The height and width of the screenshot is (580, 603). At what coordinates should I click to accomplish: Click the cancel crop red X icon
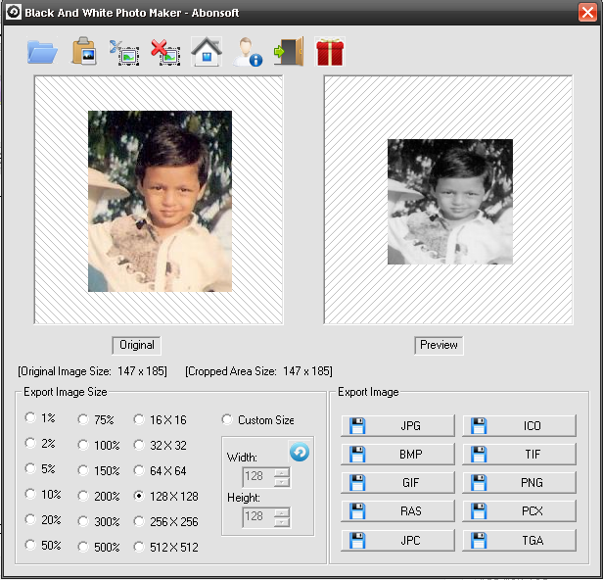[165, 51]
